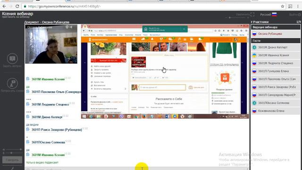Viewport: 302px width, 170px height.
Task: Open Messages icon in Odnoklassniki orange bar
Action: pyautogui.click(x=134, y=40)
